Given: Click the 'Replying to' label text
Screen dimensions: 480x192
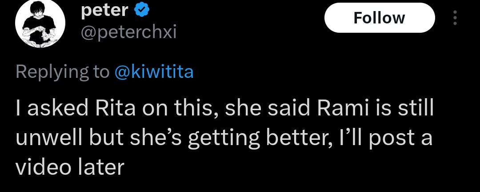Looking at the screenshot, I should click(62, 71).
